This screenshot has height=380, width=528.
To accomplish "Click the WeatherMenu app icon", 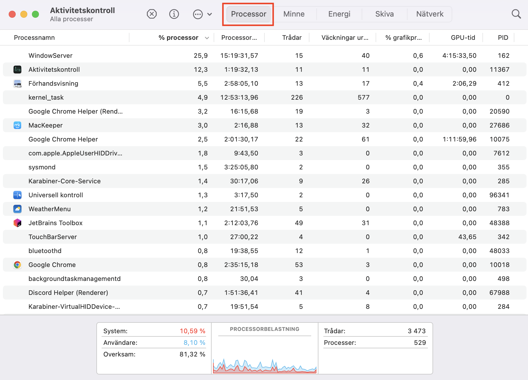I will point(17,209).
